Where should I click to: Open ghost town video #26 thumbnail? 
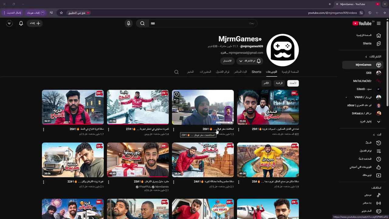point(73,107)
